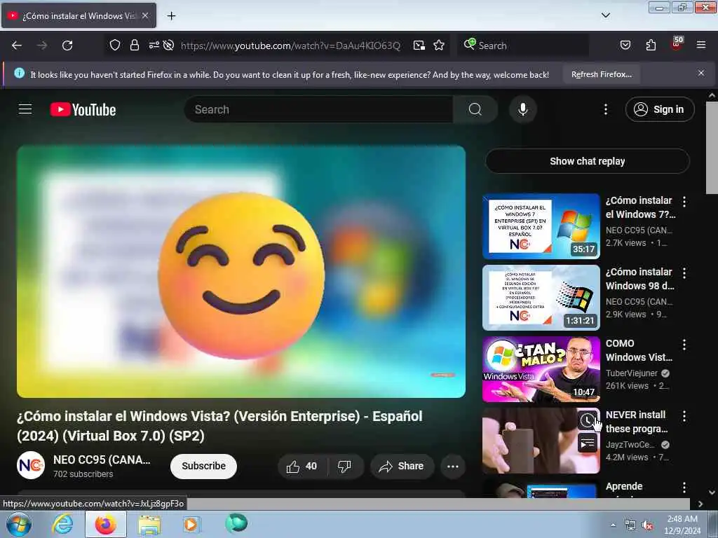Launch Internet Explorer from the taskbar
Viewport: 718px width, 538px height.
click(x=62, y=524)
